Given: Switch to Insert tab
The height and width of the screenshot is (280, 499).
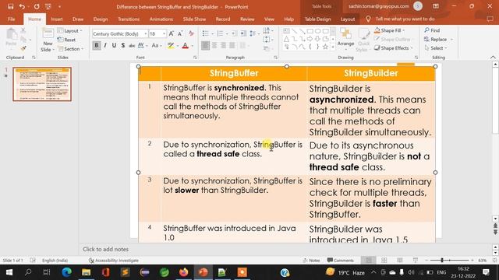Looking at the screenshot, I should click(x=57, y=19).
